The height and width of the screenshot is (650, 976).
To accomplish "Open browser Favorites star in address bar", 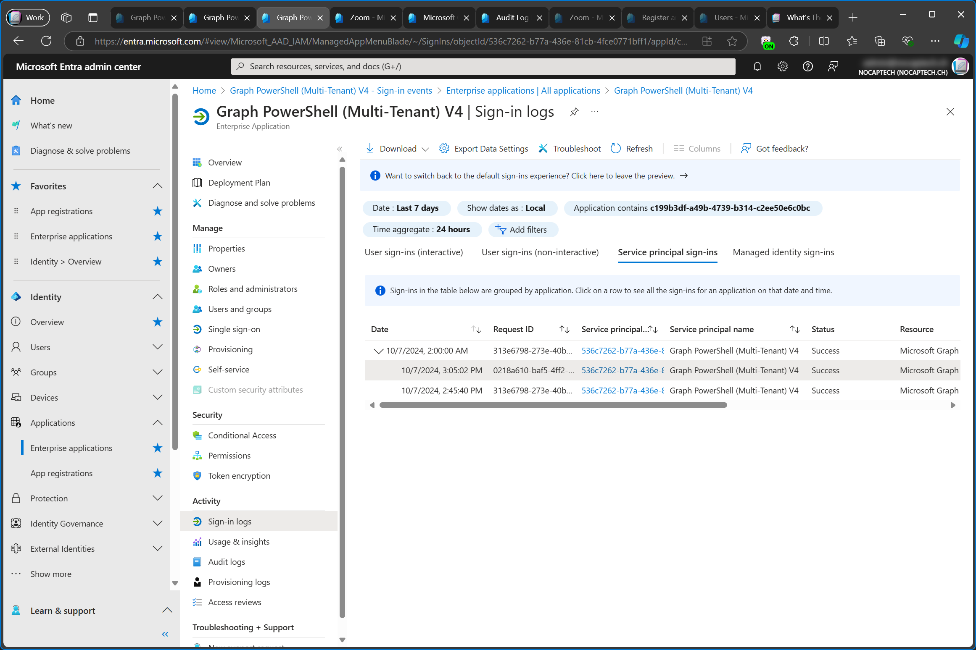I will pos(732,41).
